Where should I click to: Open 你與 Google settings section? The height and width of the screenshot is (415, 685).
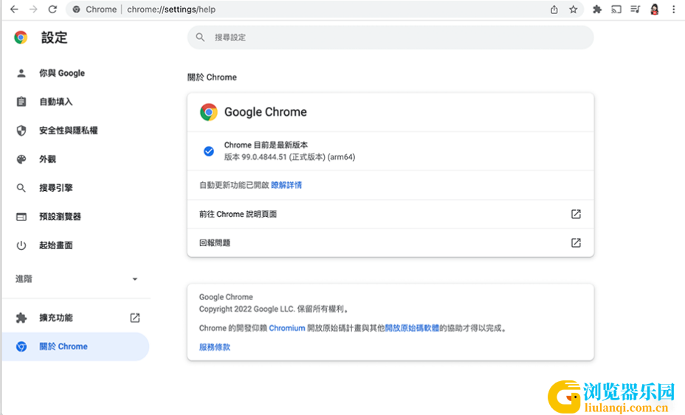75,73
